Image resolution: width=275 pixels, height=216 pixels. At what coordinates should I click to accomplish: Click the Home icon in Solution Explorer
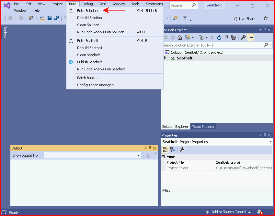pos(179,37)
